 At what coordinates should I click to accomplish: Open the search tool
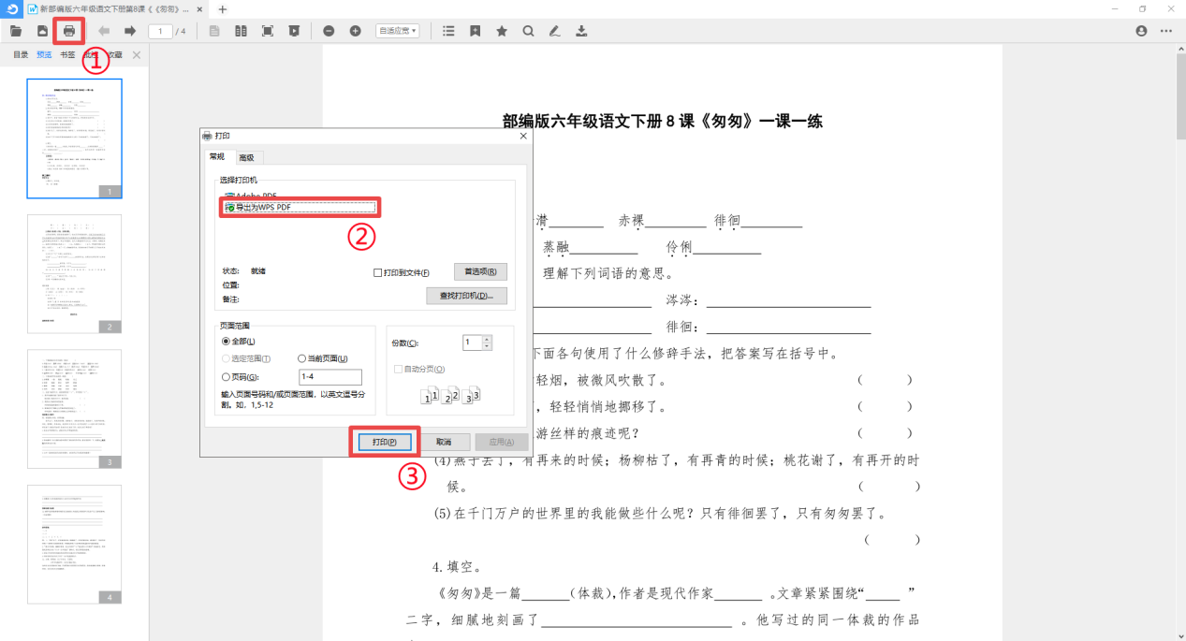point(528,30)
